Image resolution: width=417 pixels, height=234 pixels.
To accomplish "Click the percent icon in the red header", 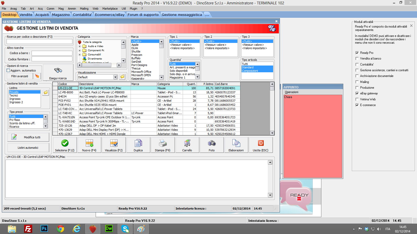I will click(272, 28).
